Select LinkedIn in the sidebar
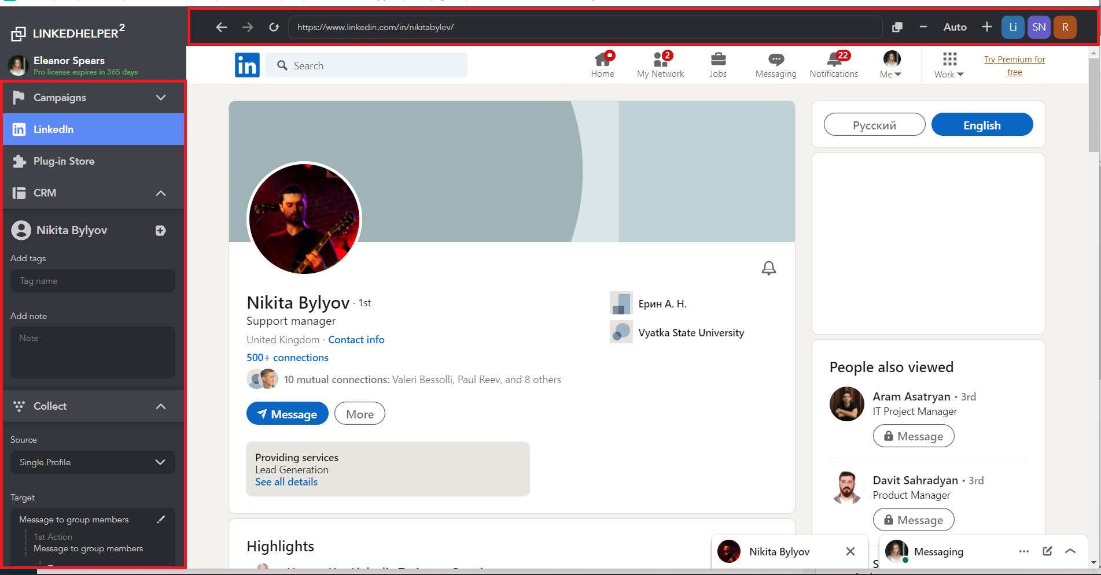1101x575 pixels. 94,129
